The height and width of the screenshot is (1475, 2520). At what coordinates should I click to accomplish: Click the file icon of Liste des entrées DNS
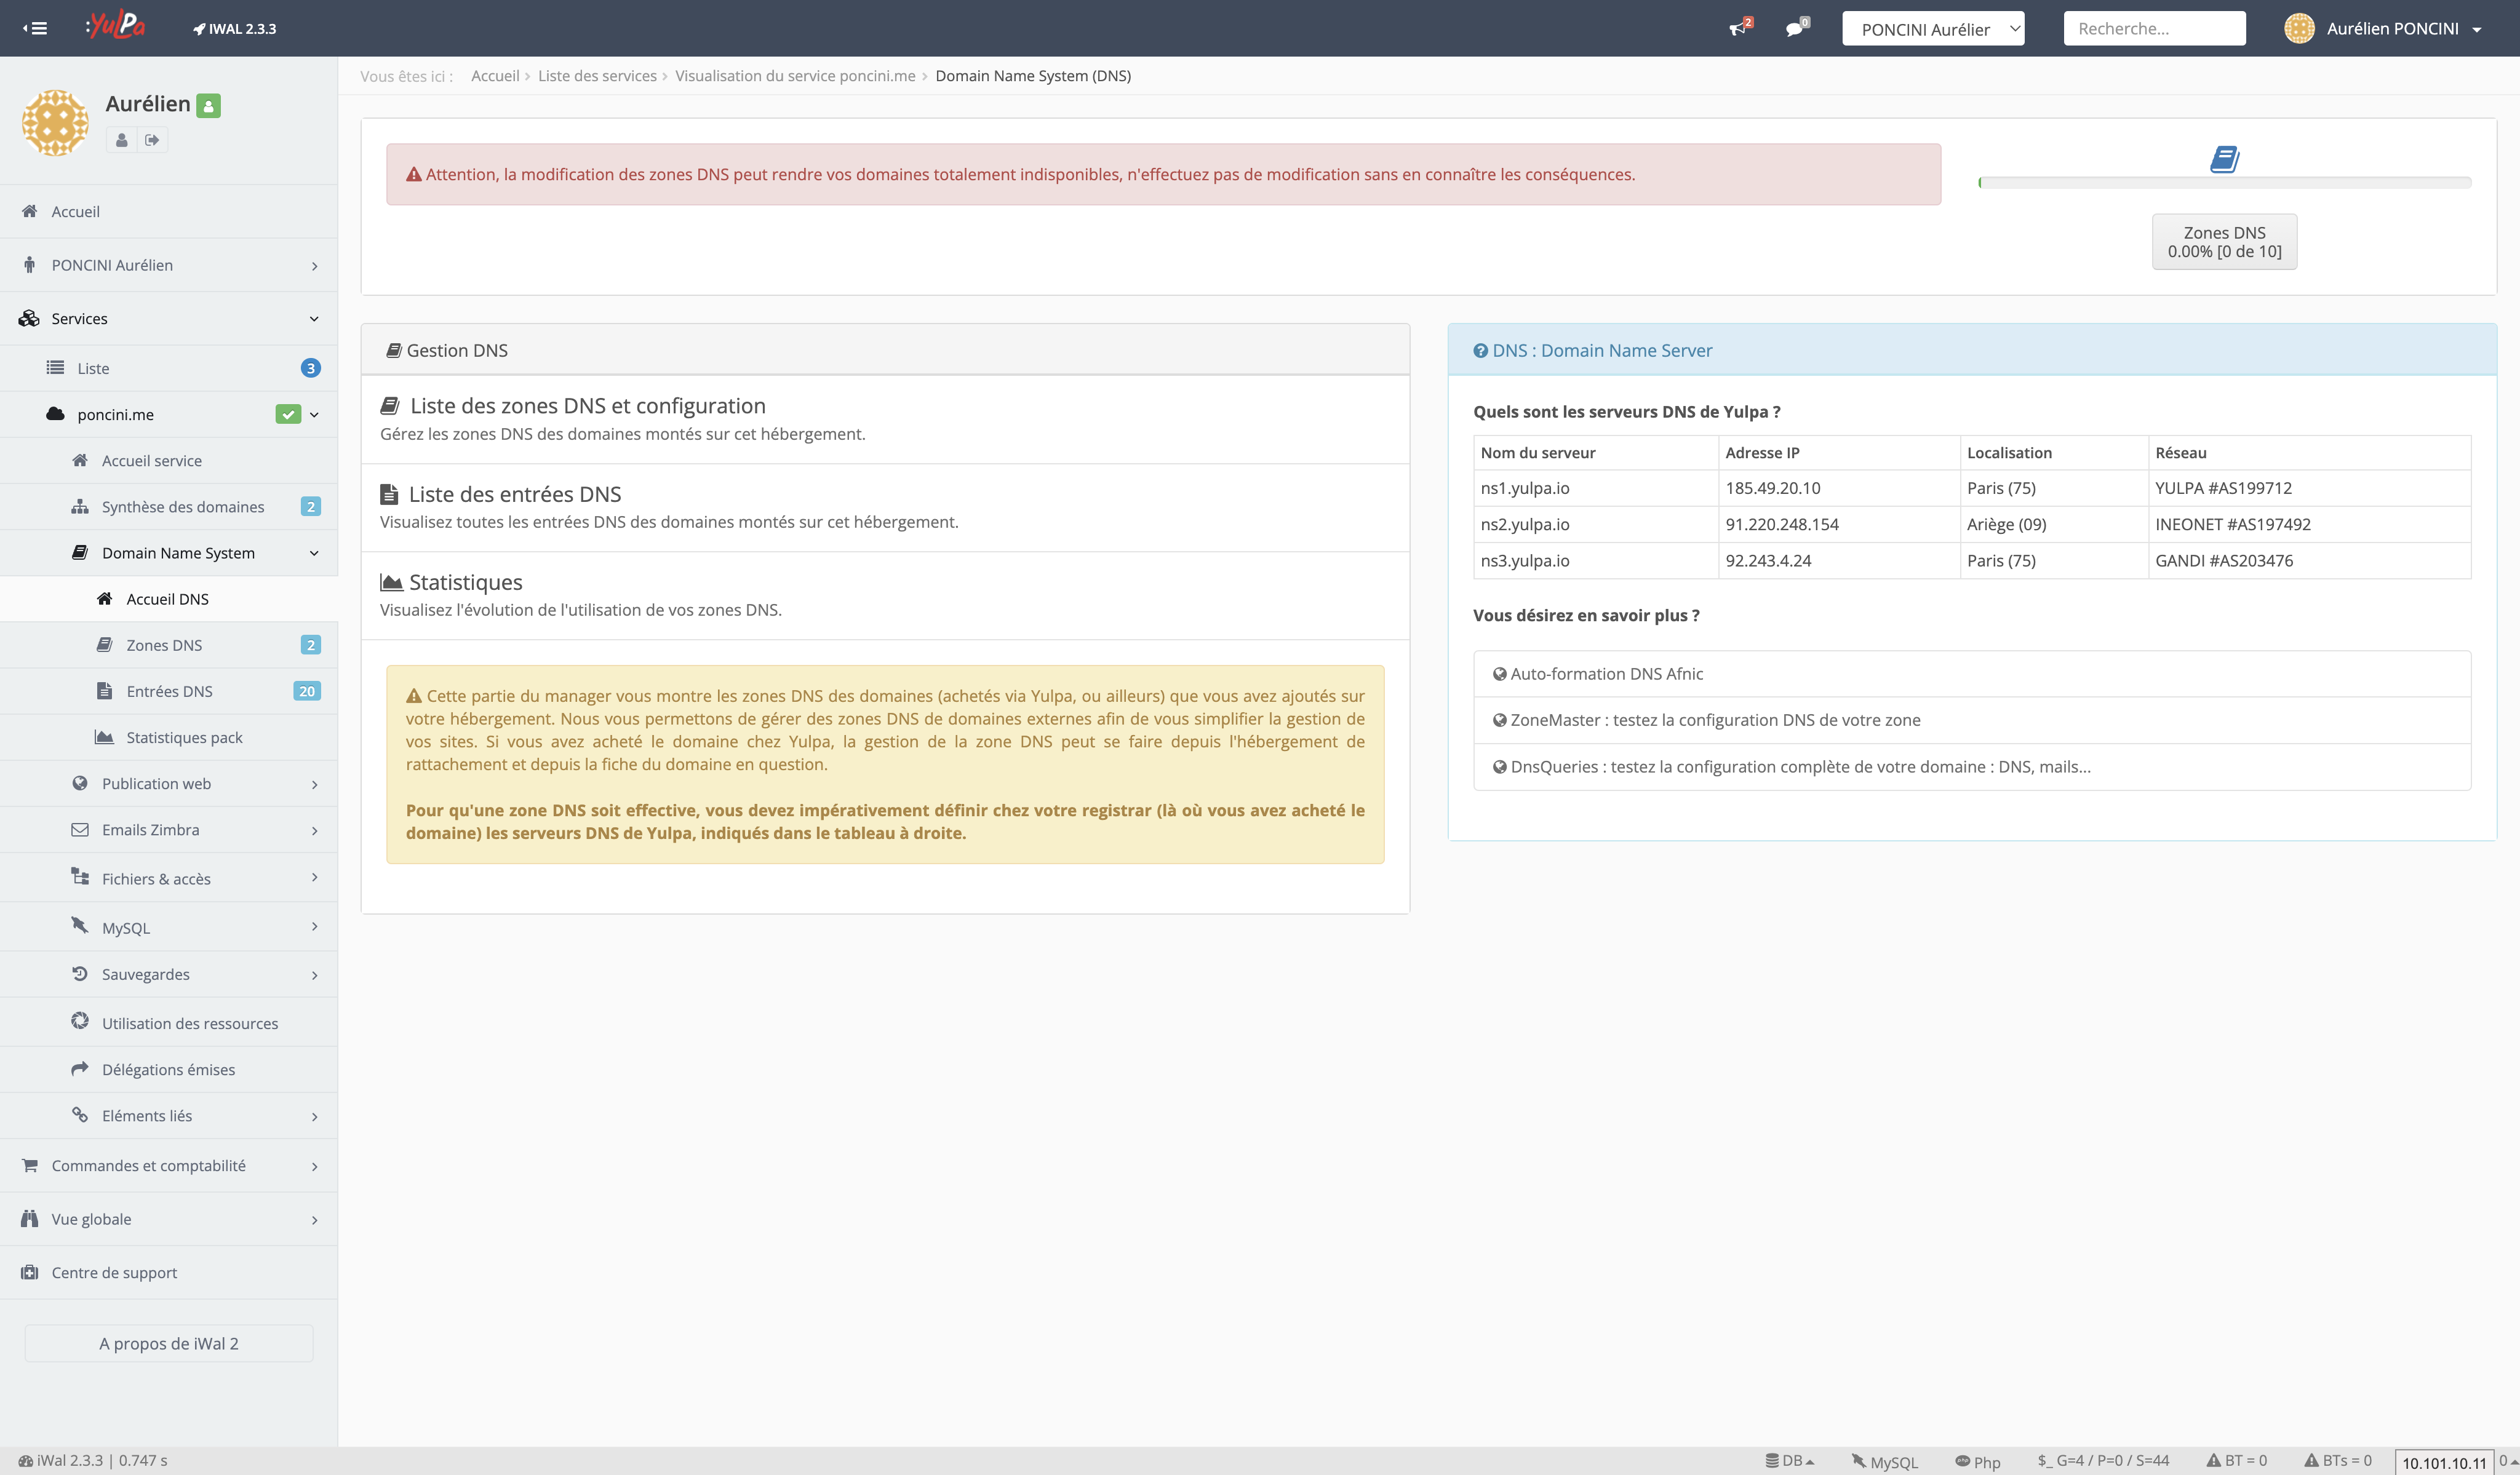[390, 494]
